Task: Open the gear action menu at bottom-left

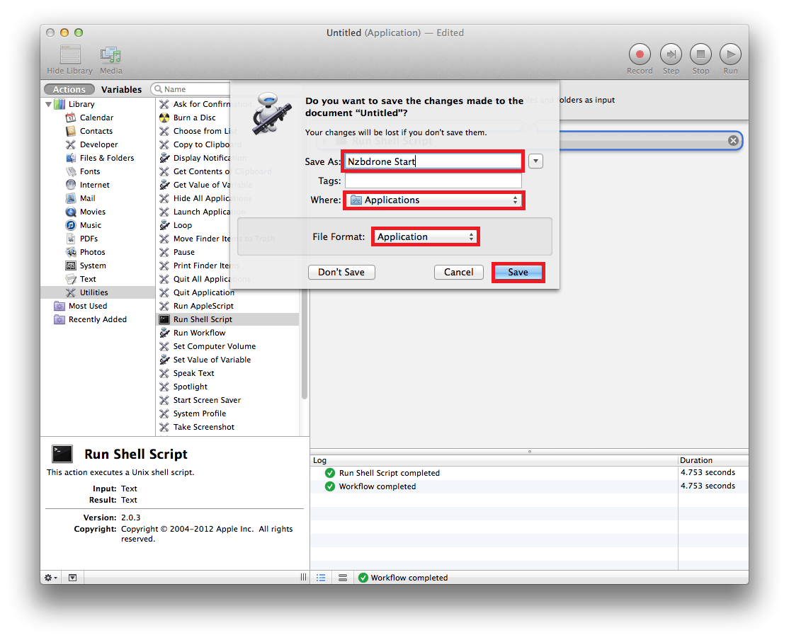Action: coord(51,578)
